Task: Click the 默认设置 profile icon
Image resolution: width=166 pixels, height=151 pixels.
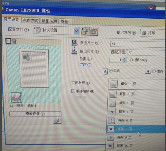Action: 37,30
